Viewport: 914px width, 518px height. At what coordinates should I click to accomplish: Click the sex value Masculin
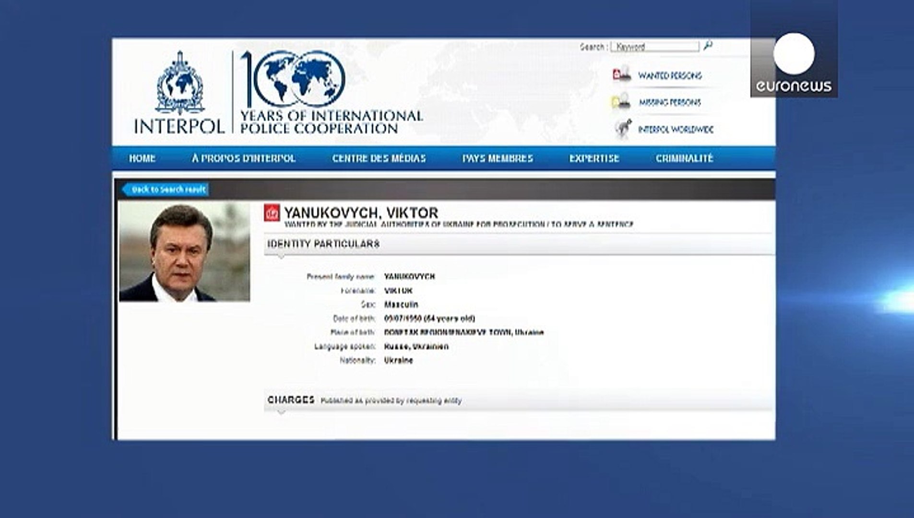401,305
